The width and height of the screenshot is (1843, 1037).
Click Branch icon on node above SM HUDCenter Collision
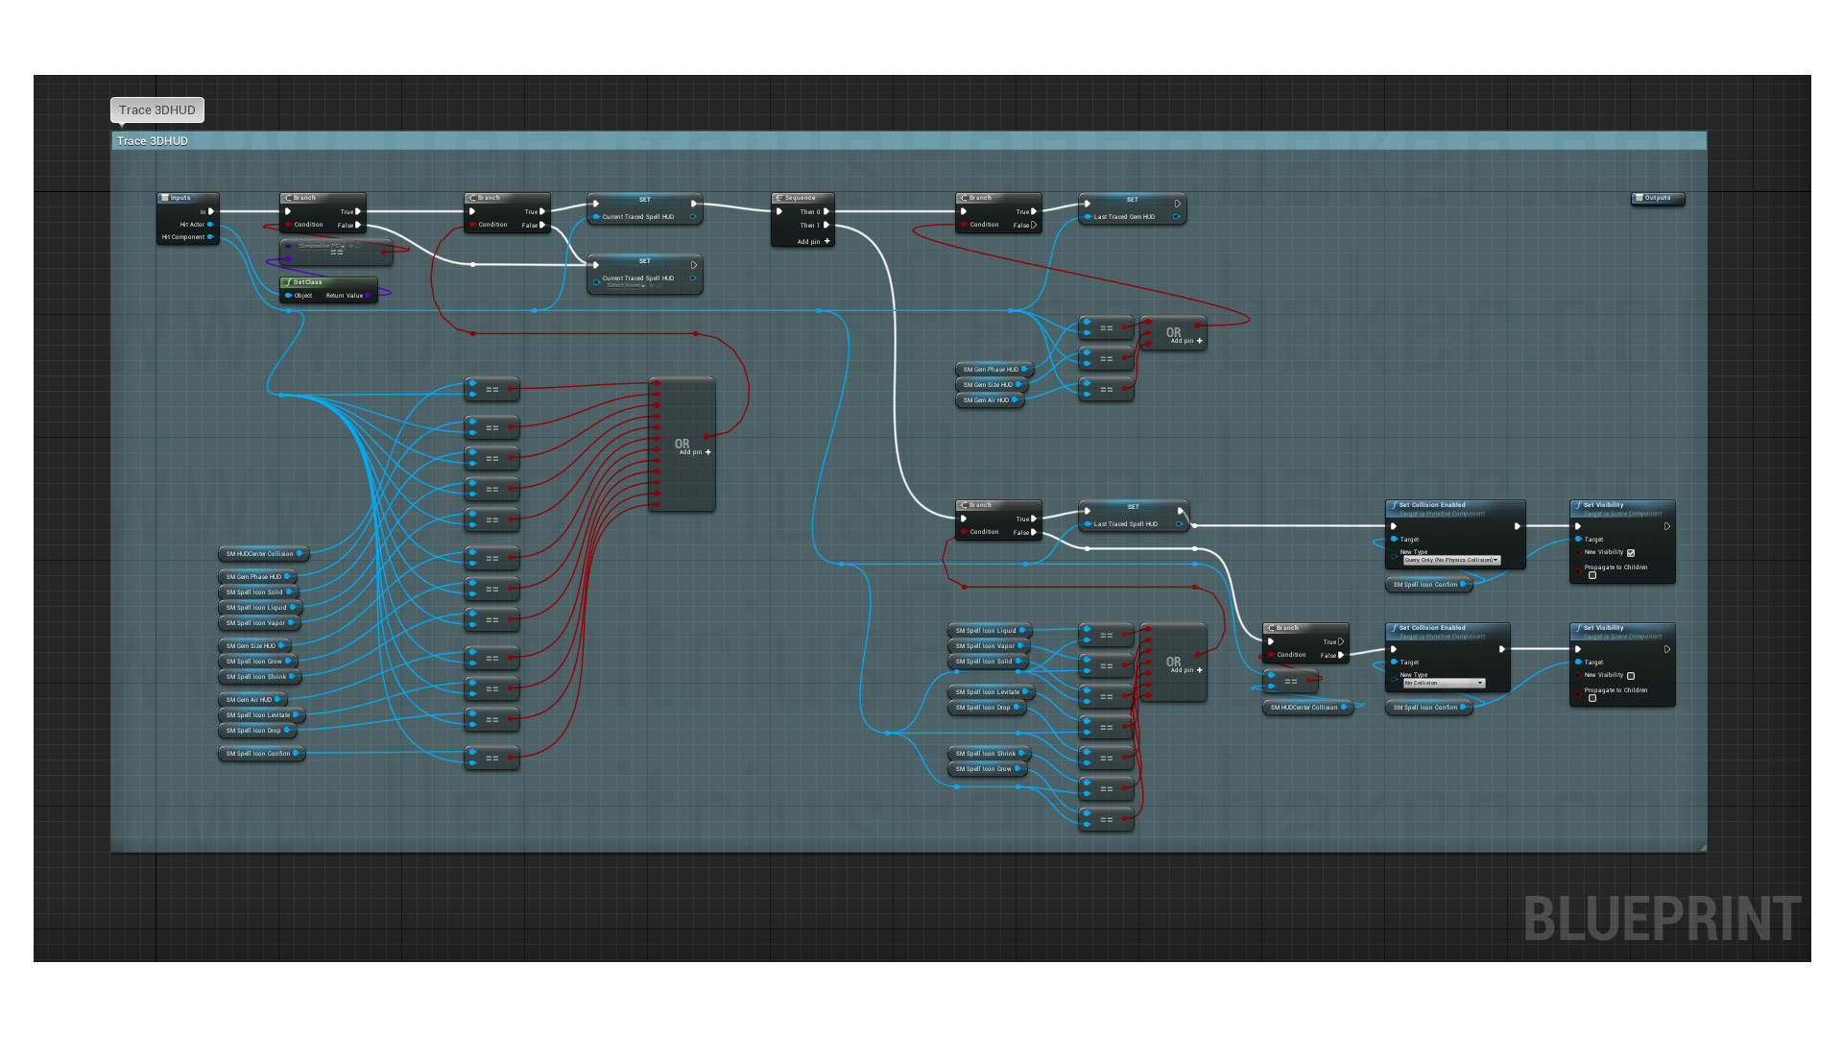point(1271,628)
